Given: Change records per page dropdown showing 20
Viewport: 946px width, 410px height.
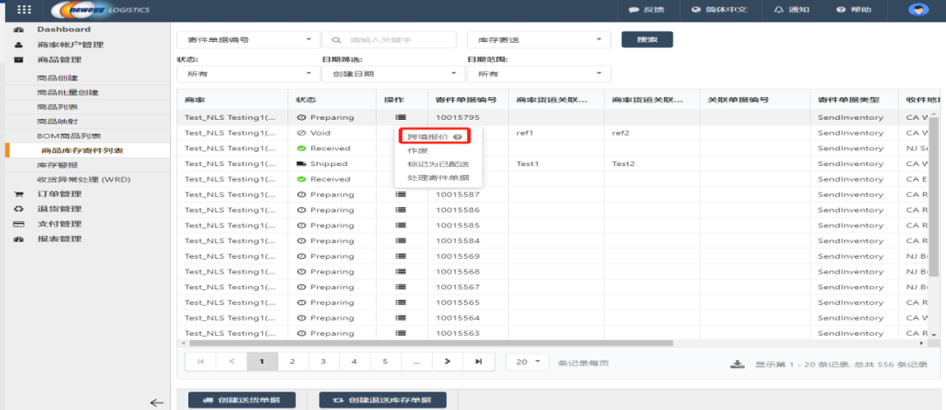Looking at the screenshot, I should 527,361.
